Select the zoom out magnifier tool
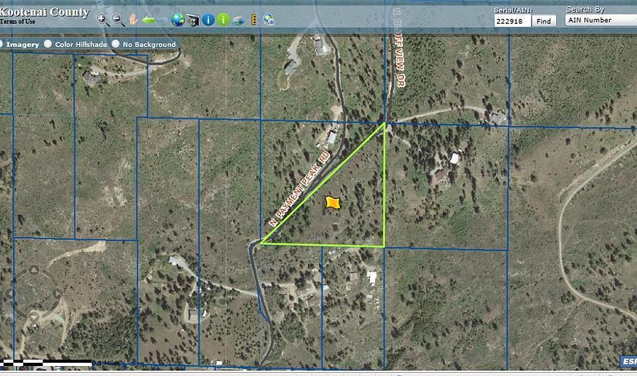 click(x=117, y=20)
